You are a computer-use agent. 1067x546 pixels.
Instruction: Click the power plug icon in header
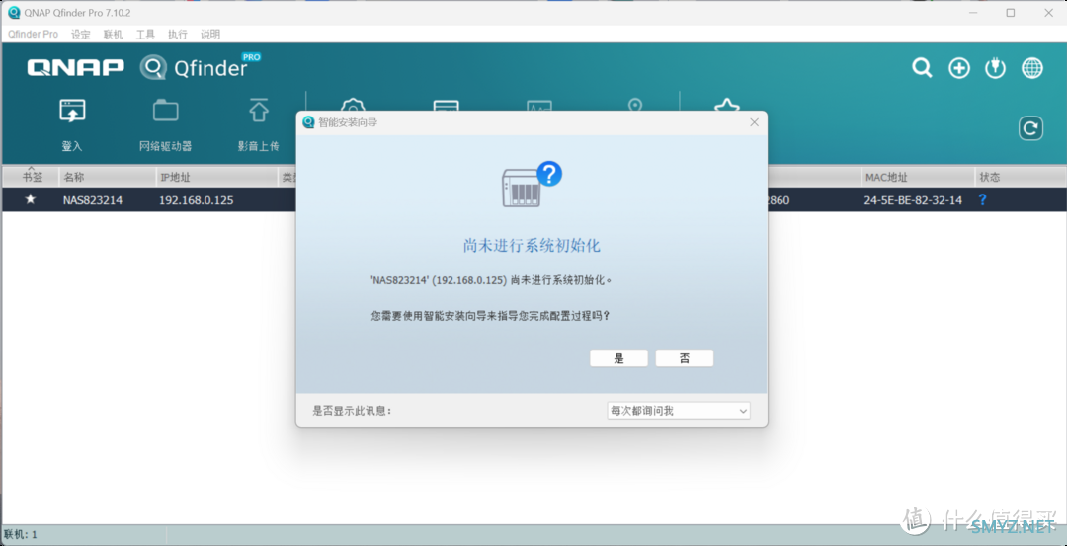click(995, 68)
